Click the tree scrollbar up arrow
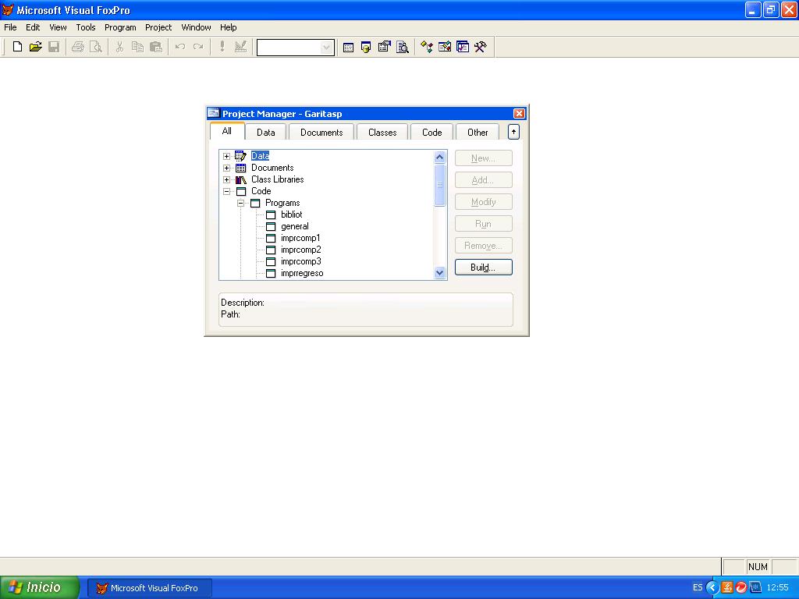 coord(440,158)
